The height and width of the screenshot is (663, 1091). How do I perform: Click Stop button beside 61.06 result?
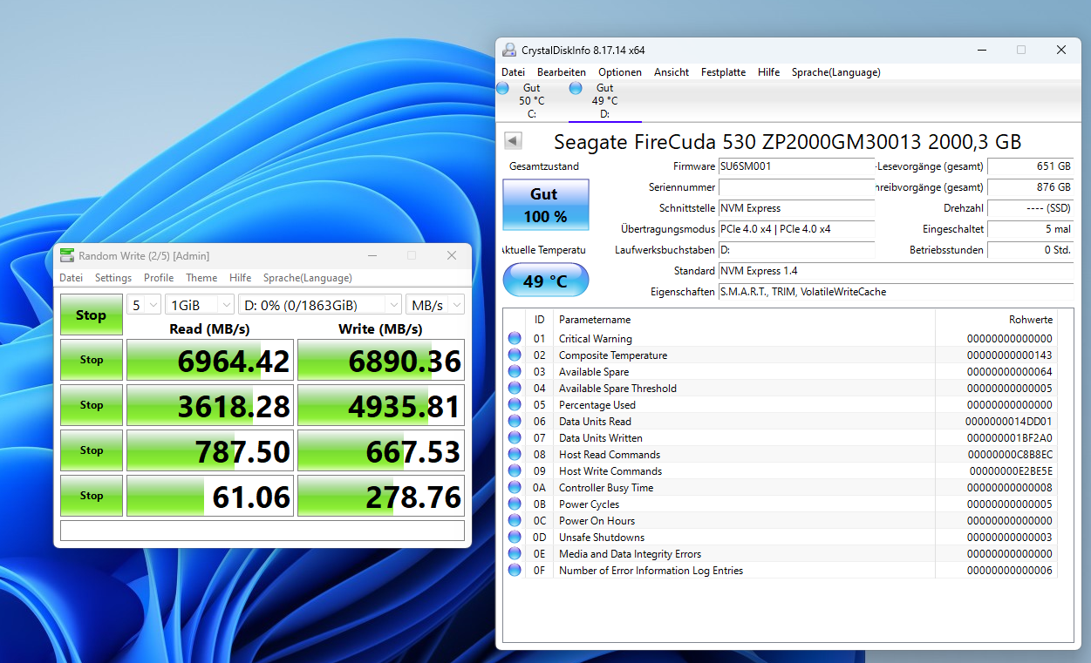pos(92,496)
